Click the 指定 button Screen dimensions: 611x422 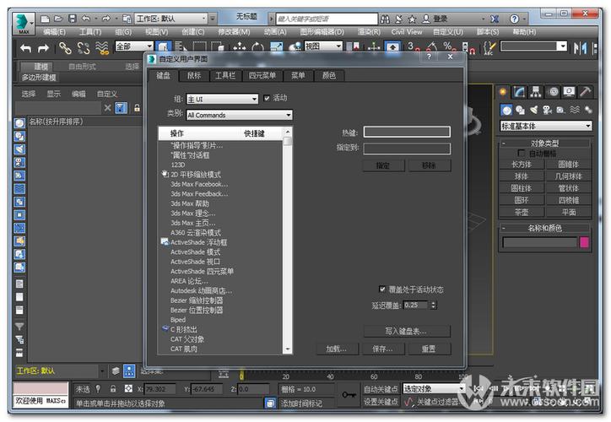383,165
